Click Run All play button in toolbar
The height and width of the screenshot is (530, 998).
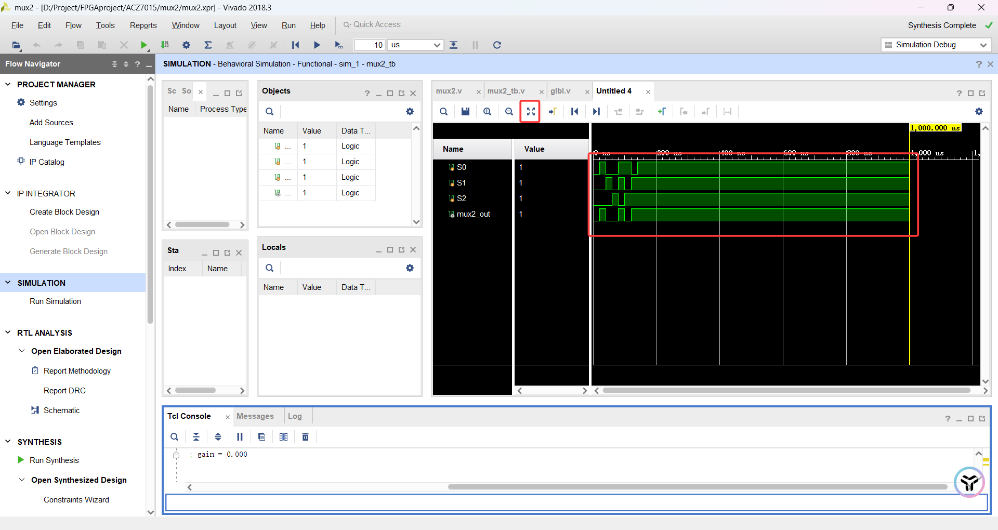317,45
